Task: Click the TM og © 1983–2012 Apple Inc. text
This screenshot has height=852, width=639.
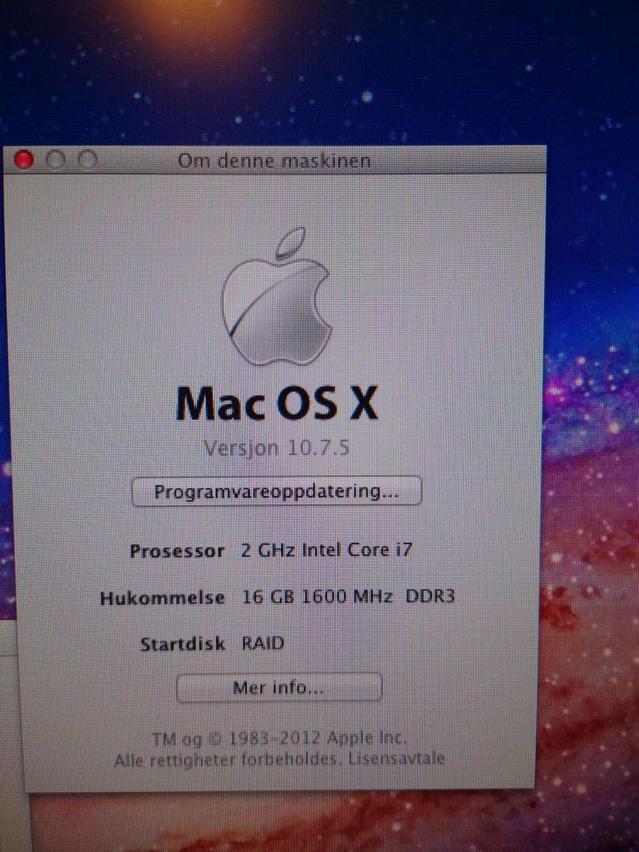Action: coord(280,738)
